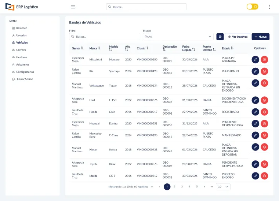
Task: Edit the Ford F-150 row
Action: (255, 100)
